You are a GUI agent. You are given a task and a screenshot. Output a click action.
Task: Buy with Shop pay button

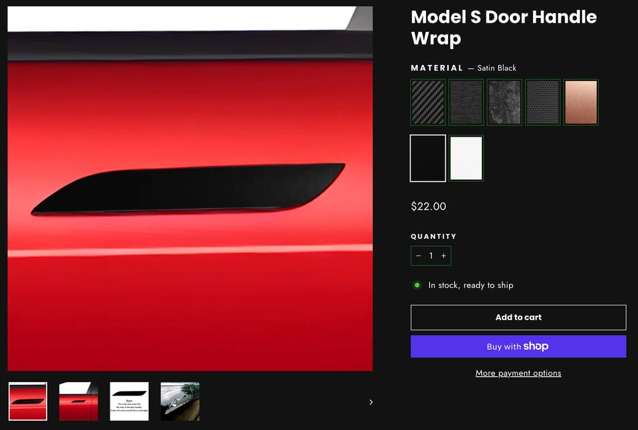coord(518,346)
